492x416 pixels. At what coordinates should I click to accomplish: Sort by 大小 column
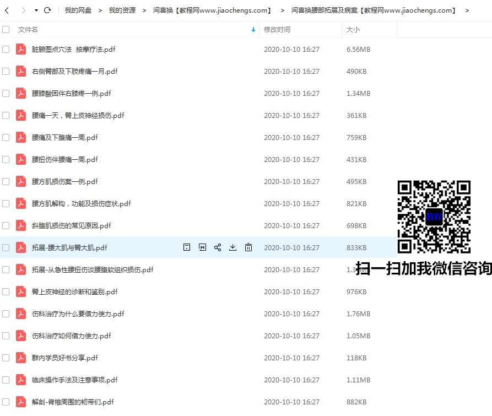click(x=353, y=30)
